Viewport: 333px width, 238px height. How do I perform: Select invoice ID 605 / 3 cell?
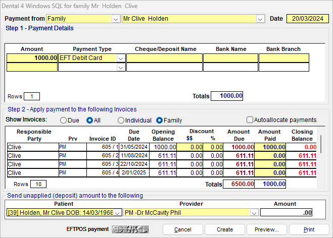(103, 164)
